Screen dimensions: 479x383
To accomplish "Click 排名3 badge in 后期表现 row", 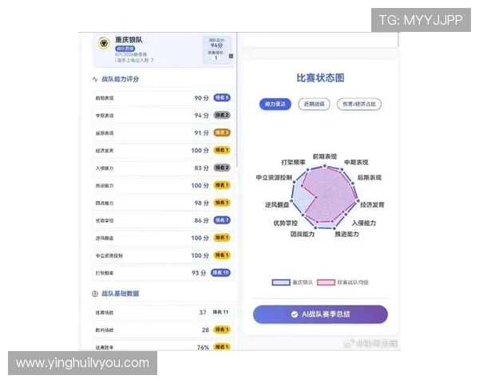I will click(x=222, y=132).
